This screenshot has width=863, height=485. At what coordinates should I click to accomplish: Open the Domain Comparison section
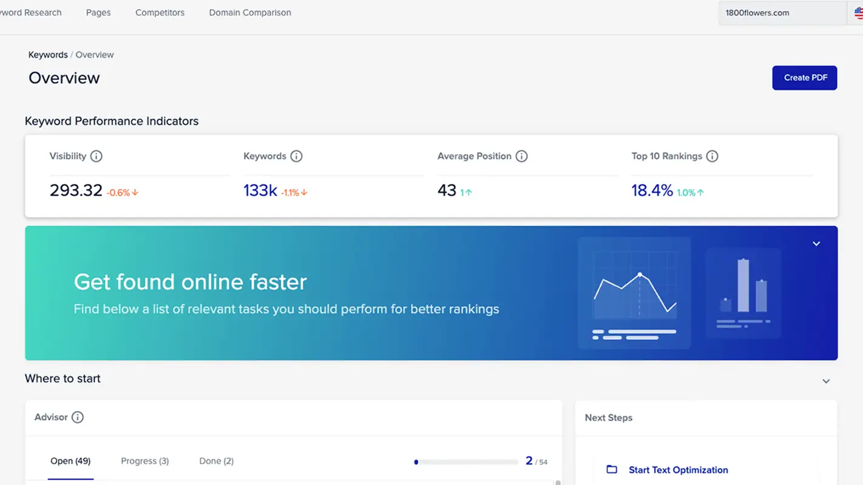click(250, 12)
